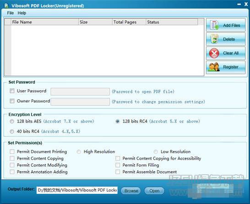Close the PDF Locker window
The image size is (250, 204).
click(x=246, y=4)
